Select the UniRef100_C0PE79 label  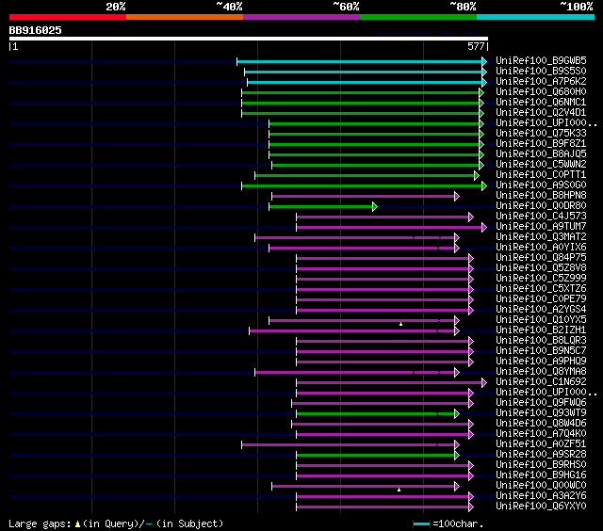[x=541, y=299]
